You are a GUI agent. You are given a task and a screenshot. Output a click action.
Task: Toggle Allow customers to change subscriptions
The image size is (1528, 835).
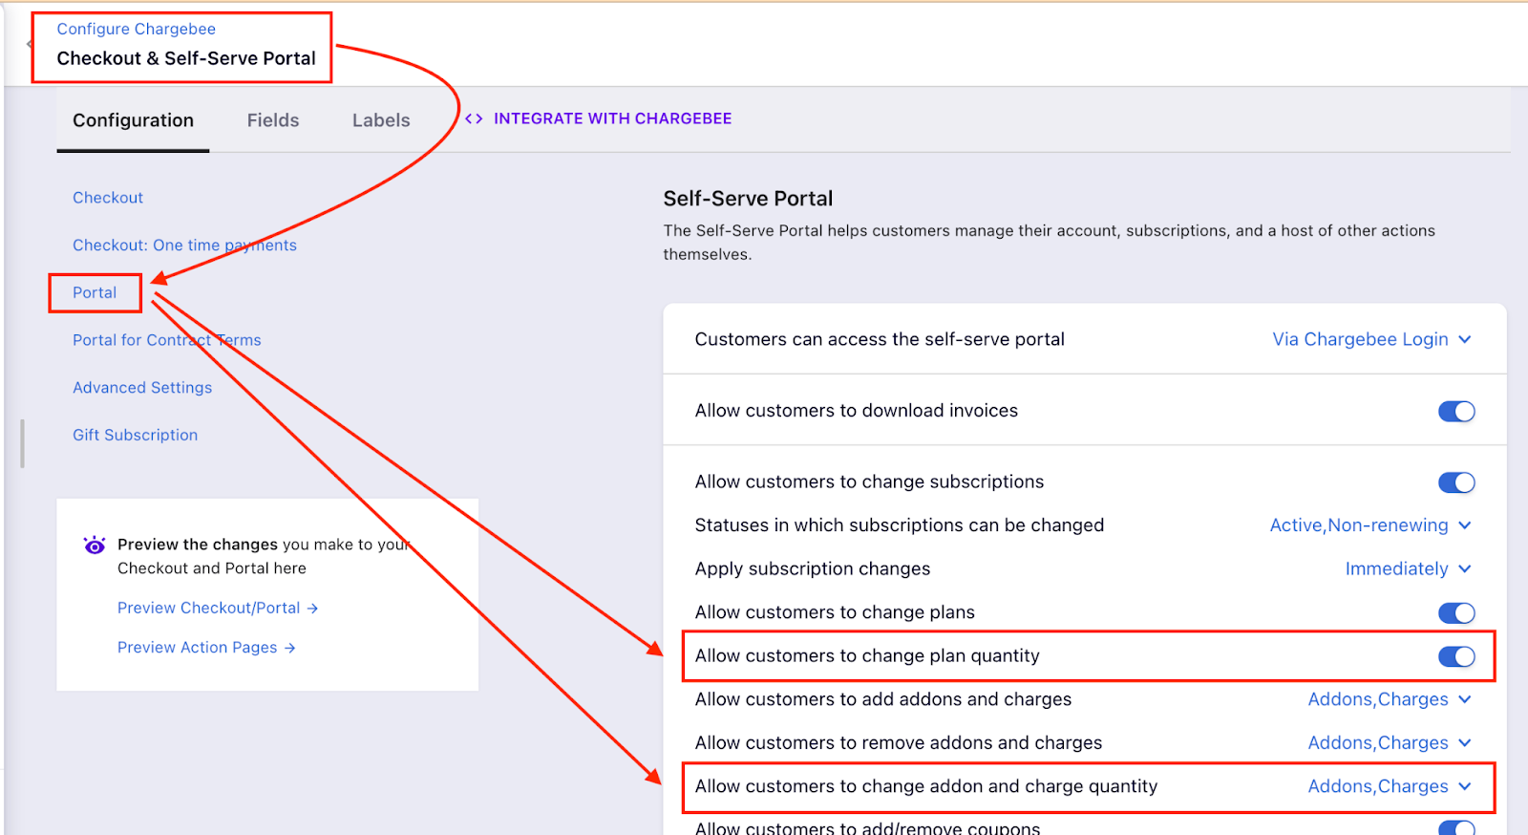pos(1456,482)
